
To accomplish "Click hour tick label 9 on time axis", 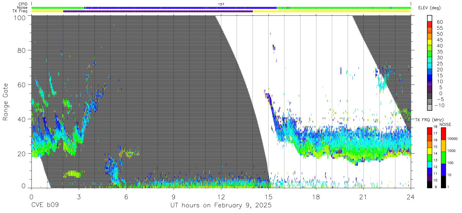I will coord(173,197).
